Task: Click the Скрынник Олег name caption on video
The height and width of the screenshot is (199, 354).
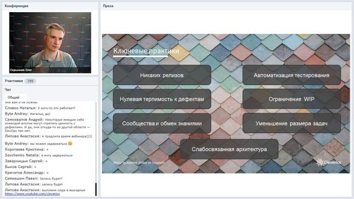Action: [x=21, y=70]
